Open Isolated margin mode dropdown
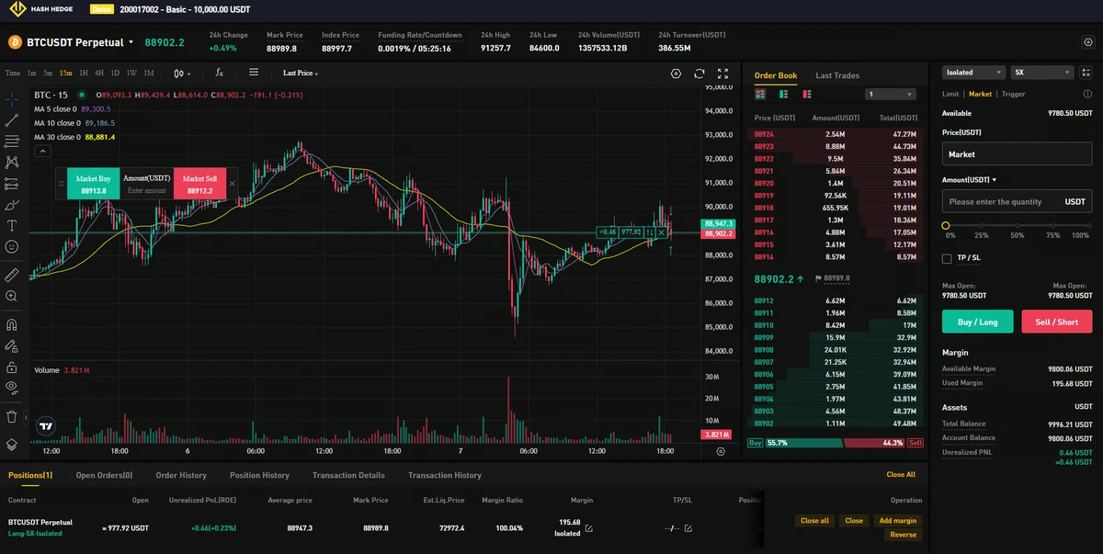 [974, 73]
